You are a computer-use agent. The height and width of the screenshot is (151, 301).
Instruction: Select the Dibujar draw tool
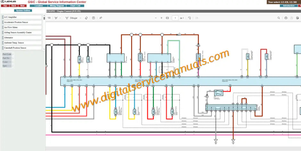(71, 18)
